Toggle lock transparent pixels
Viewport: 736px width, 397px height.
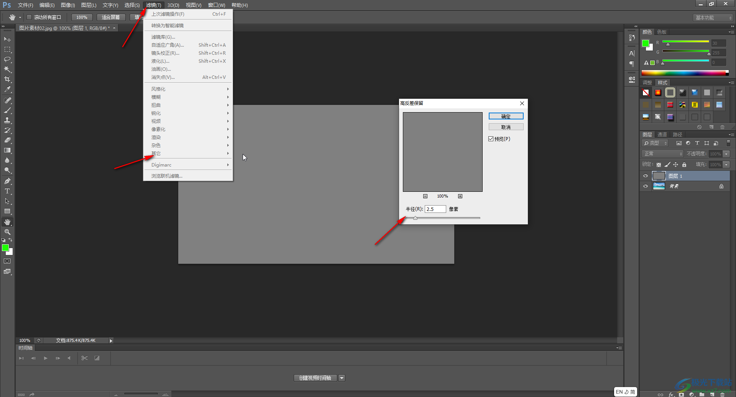(x=659, y=165)
